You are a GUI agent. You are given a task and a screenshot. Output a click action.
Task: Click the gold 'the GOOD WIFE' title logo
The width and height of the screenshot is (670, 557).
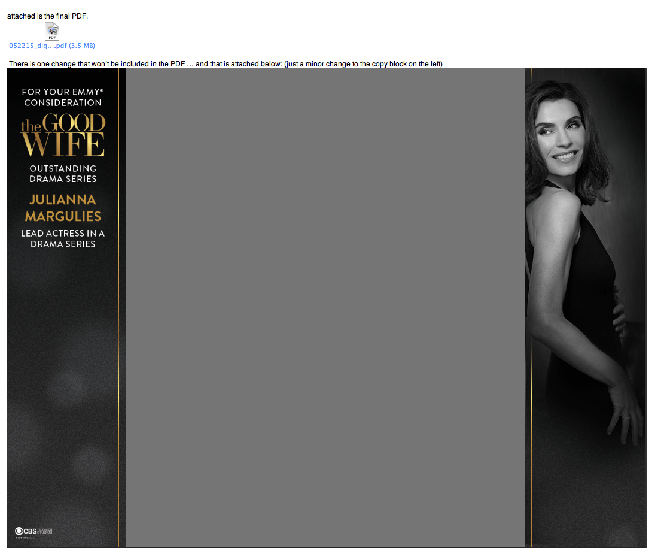click(63, 135)
